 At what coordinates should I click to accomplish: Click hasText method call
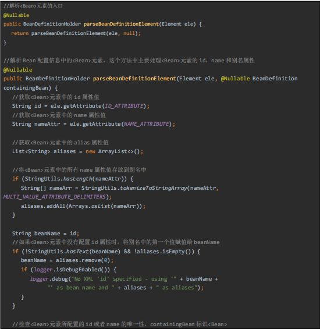[x=77, y=252]
